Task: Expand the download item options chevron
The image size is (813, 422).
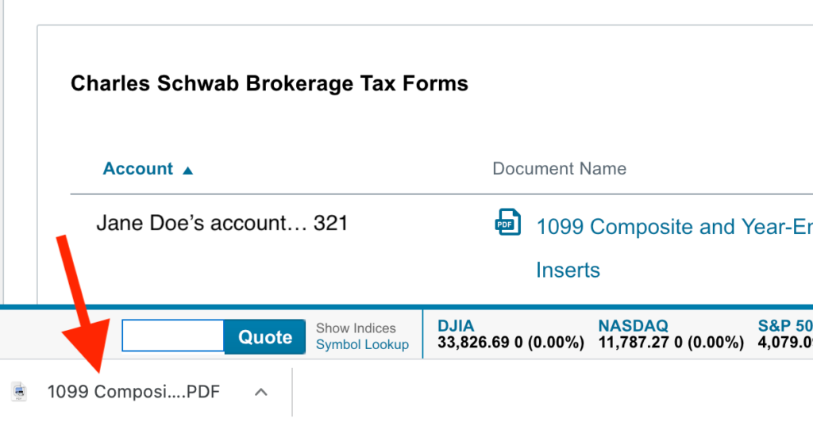Action: 261,391
